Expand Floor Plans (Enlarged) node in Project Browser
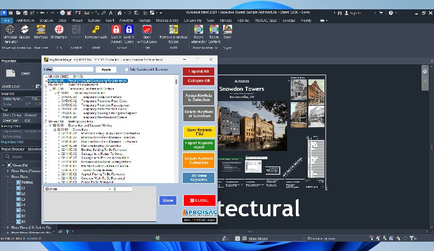The height and width of the screenshot is (251, 434). coord(8,171)
